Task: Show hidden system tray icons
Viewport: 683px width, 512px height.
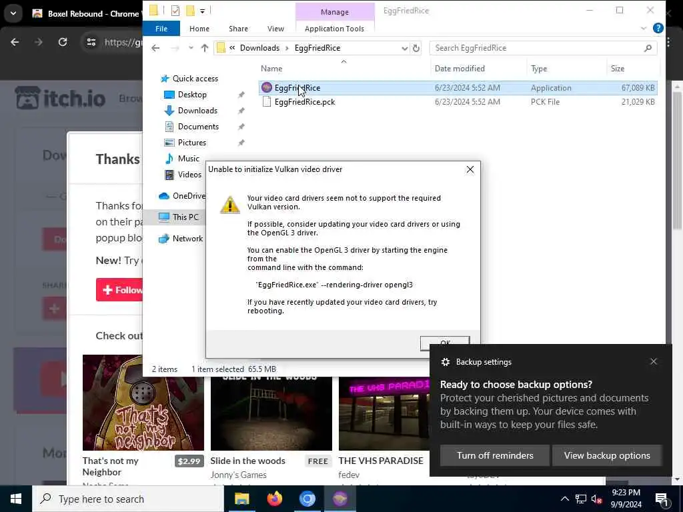Action: click(564, 499)
